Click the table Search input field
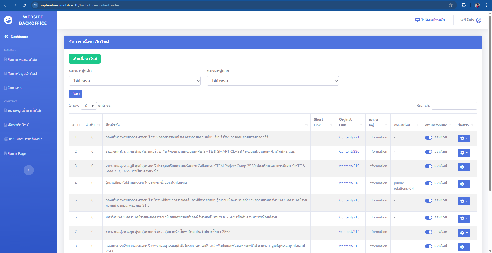This screenshot has width=492, height=253. [454, 106]
